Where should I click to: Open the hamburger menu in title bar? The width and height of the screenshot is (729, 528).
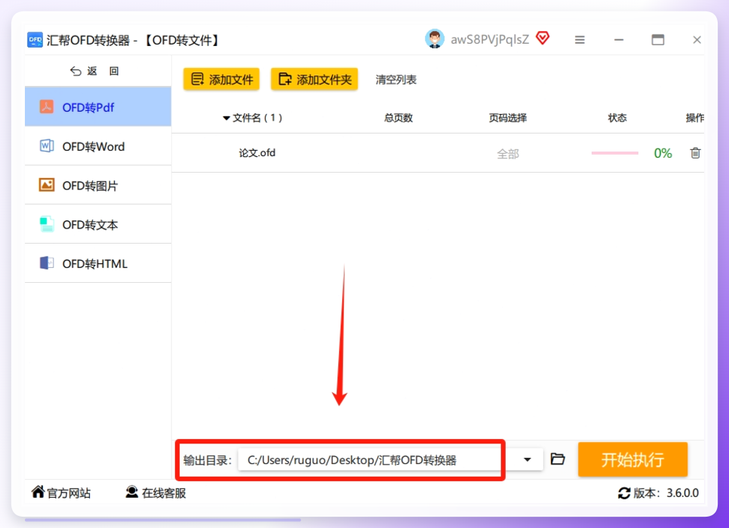[x=580, y=40]
